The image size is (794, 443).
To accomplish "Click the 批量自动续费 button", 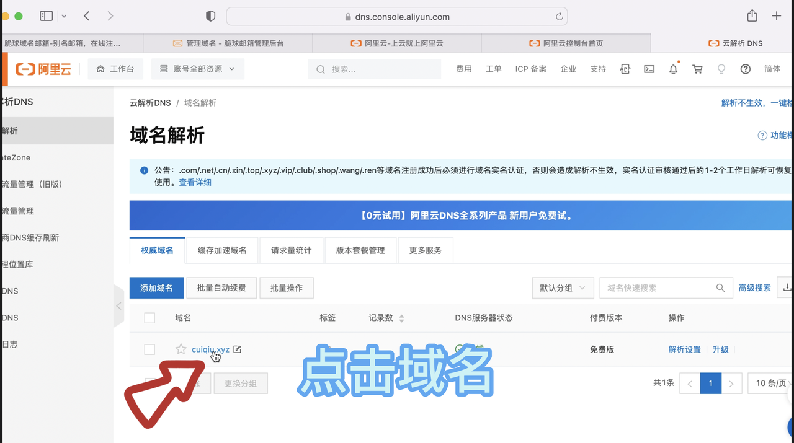I will 221,288.
